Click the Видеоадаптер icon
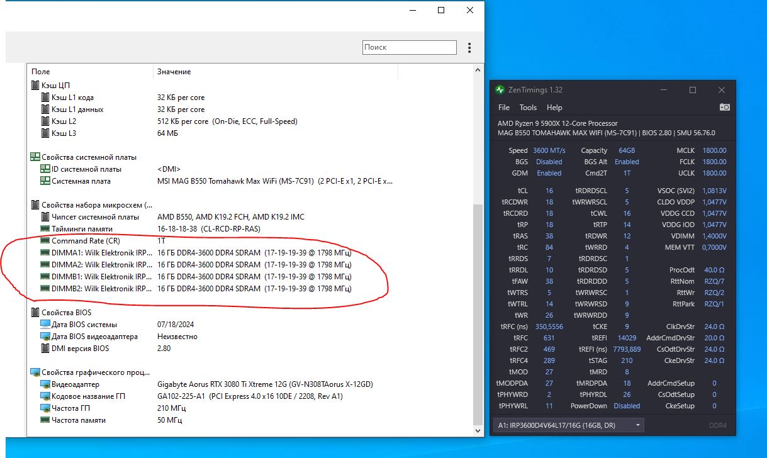 45,384
